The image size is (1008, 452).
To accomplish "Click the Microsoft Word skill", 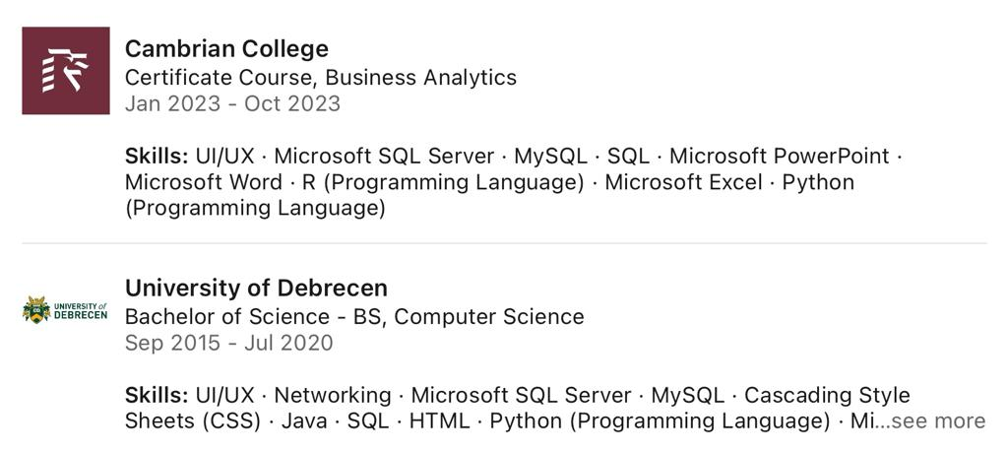I will [x=203, y=182].
